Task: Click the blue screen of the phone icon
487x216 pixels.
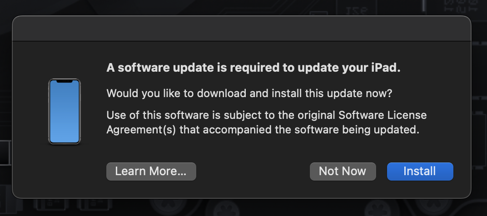Action: click(65, 113)
